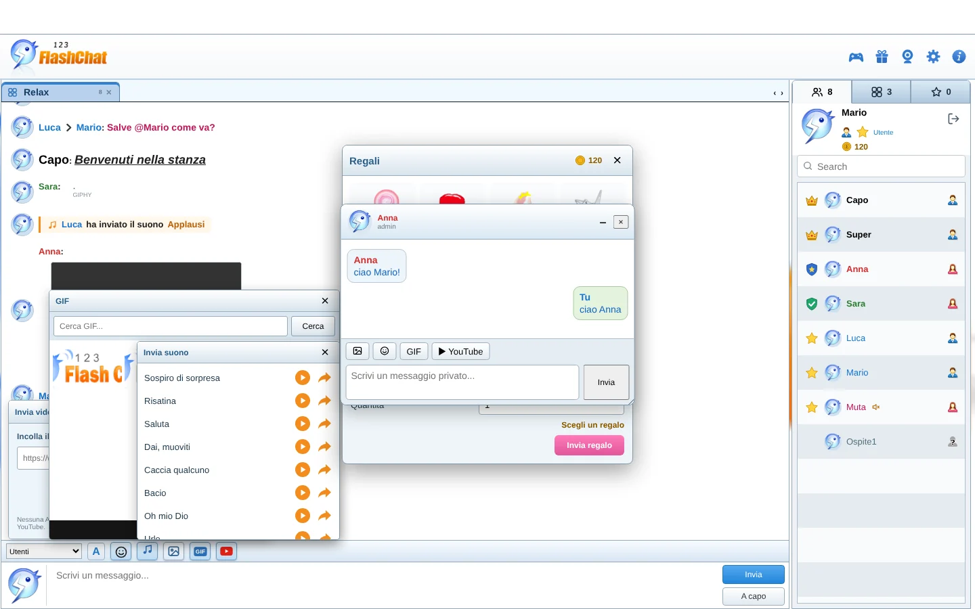Open the emoji picker in bottom toolbar
Image resolution: width=975 pixels, height=609 pixels.
point(121,551)
